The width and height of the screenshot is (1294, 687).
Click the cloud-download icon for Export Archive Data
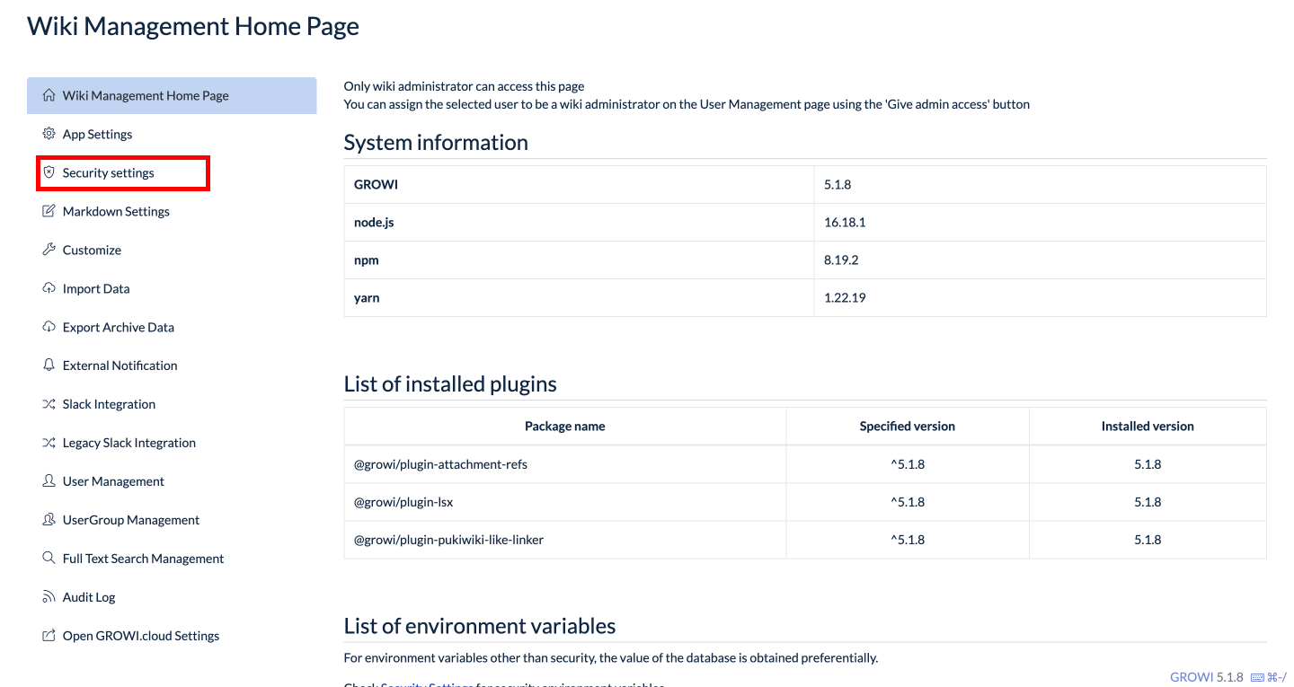click(49, 327)
